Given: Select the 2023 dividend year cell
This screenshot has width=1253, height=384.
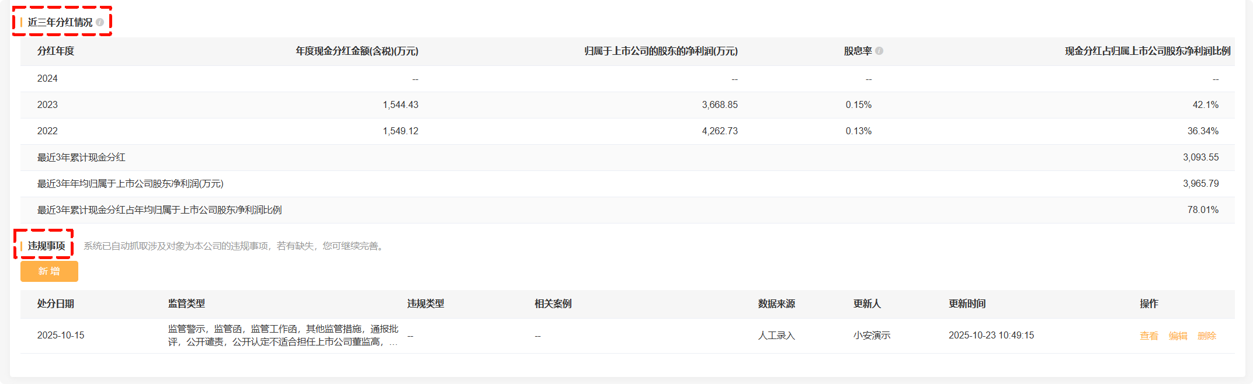Looking at the screenshot, I should [47, 104].
